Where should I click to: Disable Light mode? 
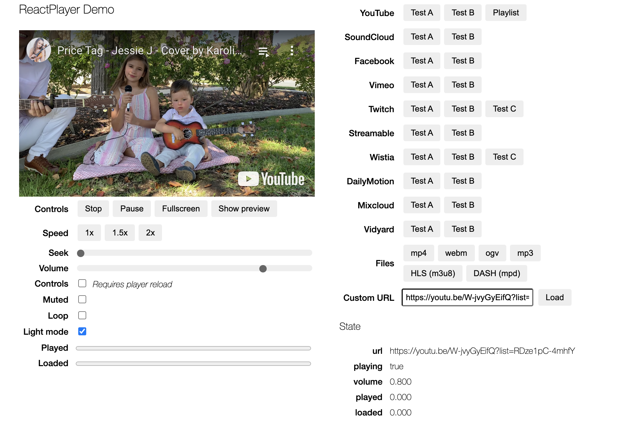point(82,331)
